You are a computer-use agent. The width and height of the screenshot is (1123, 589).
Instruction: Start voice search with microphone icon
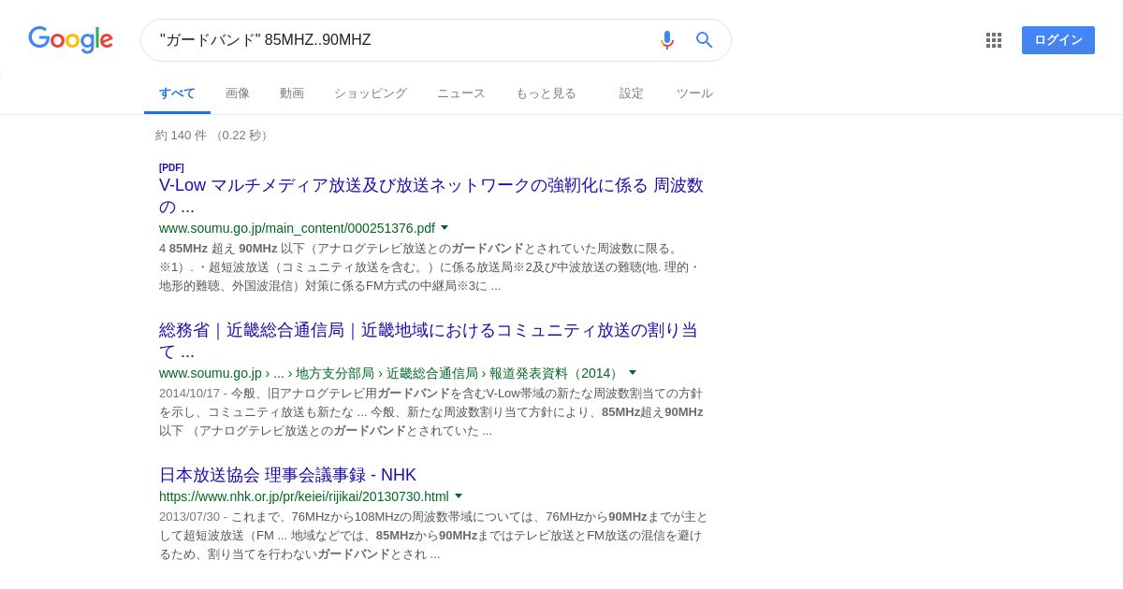[x=667, y=40]
